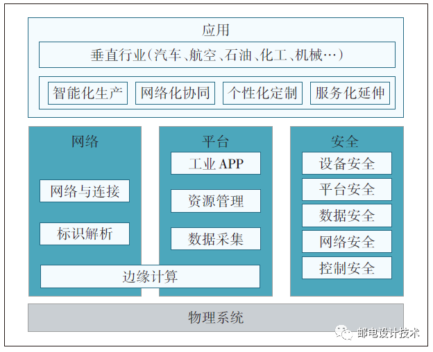The image size is (433, 352).
Task: Select the 网络化协同 box
Action: [x=175, y=93]
